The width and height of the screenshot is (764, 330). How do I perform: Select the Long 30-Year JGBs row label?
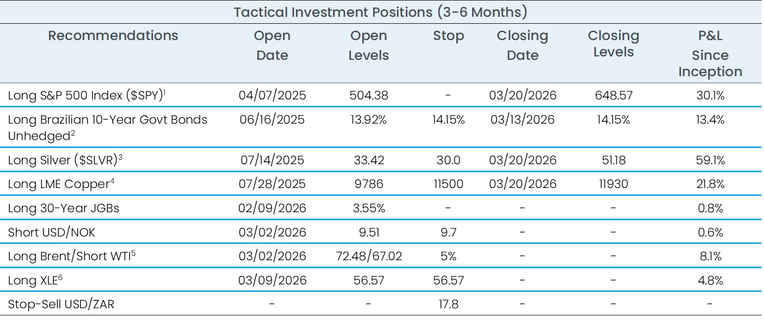(63, 208)
